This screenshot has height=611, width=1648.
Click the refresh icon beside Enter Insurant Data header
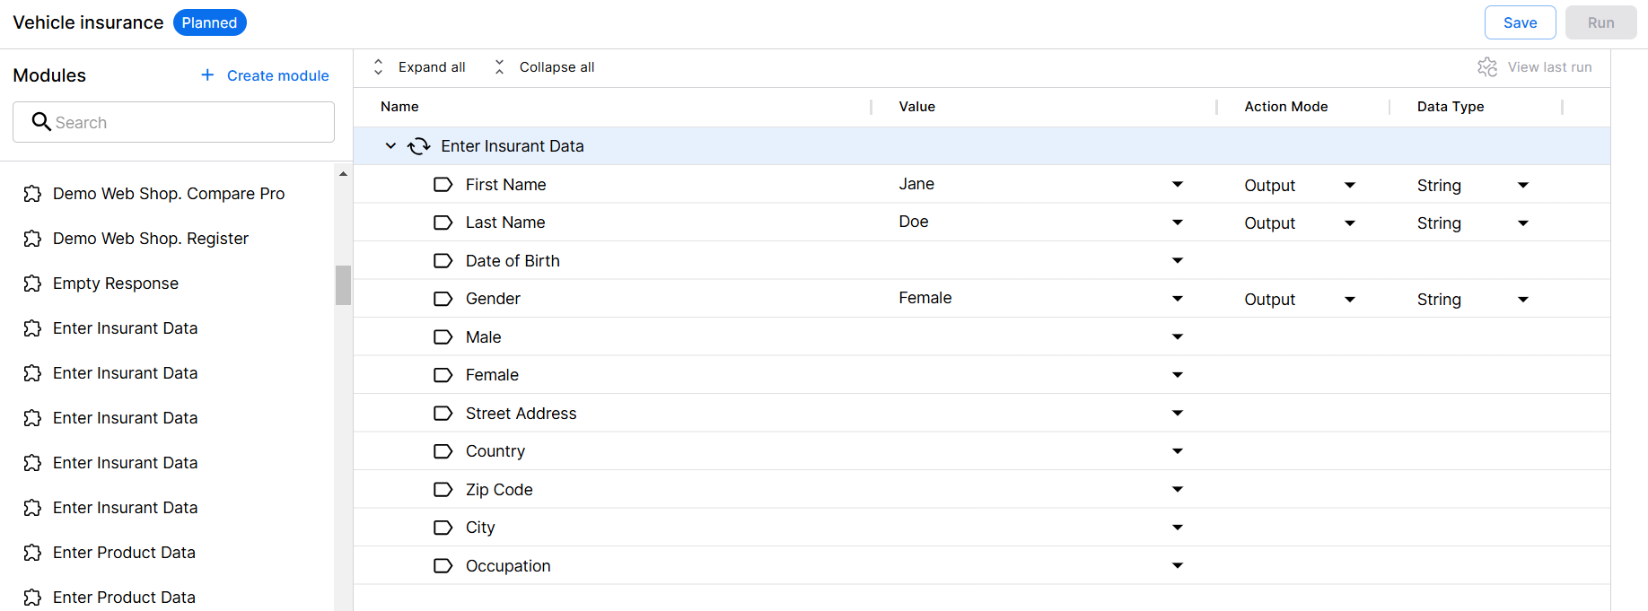point(419,146)
